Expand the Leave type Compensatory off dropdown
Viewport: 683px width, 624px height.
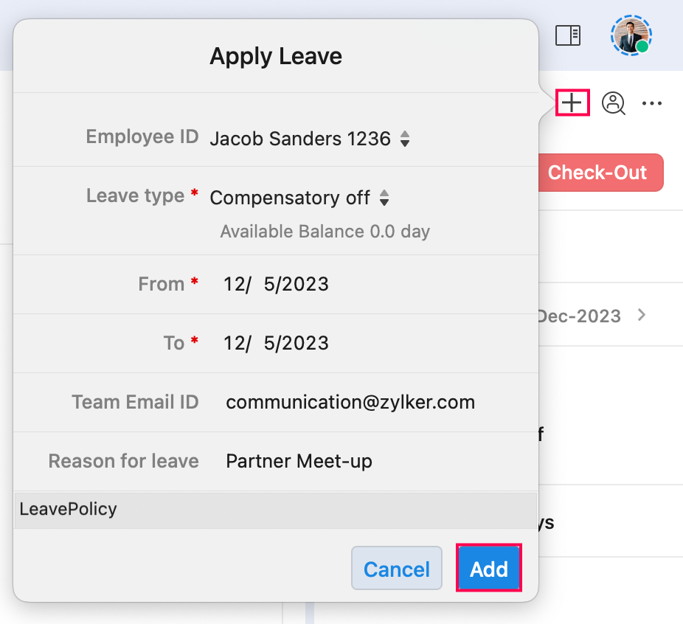(299, 198)
